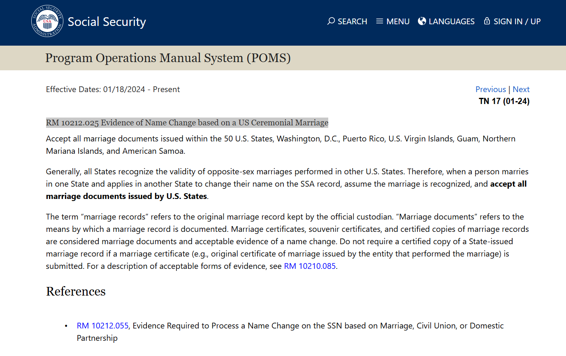Screen dimensions: 566x356
Task: Click the Social Security Administration seal logo
Action: click(47, 21)
